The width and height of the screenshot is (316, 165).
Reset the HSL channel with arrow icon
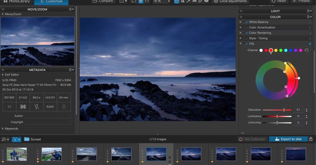click(307, 50)
